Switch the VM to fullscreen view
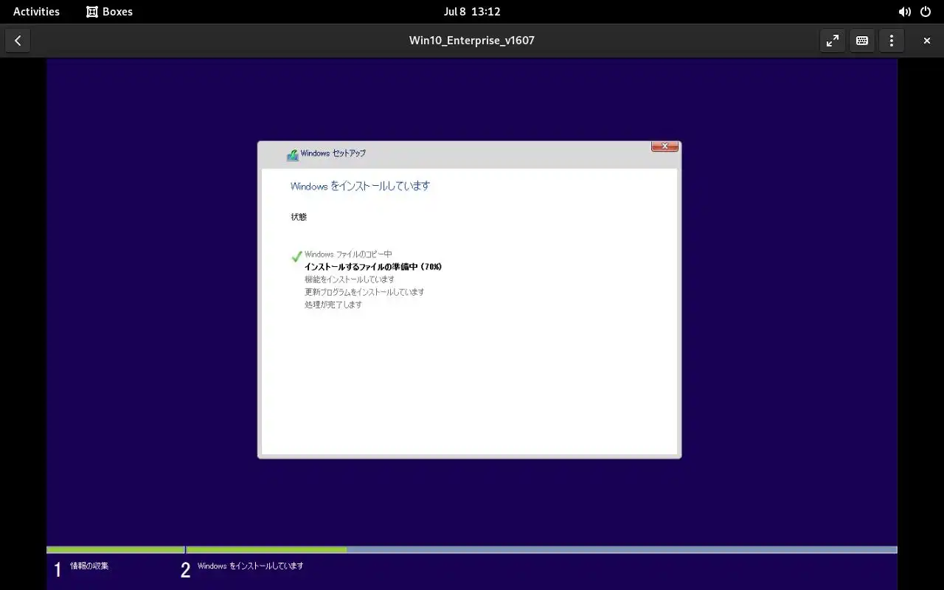The image size is (944, 590). pyautogui.click(x=833, y=41)
